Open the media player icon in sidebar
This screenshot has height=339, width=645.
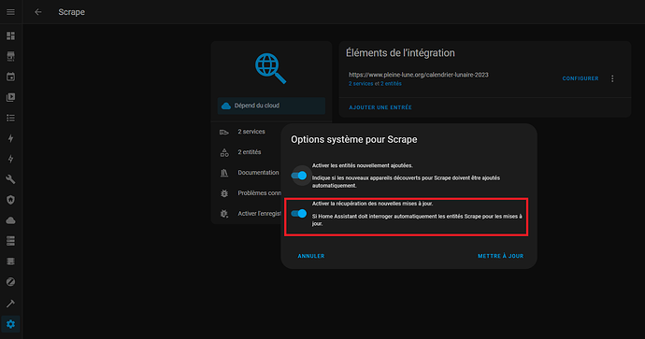coord(10,97)
